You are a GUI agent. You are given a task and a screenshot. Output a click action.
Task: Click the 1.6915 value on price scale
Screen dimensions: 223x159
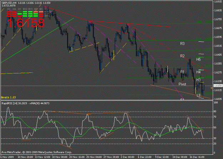[x=218, y=1]
